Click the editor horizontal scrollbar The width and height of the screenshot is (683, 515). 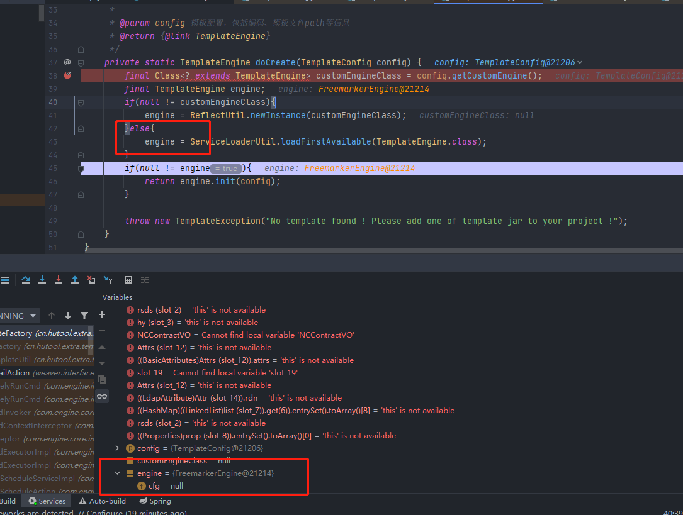[383, 250]
